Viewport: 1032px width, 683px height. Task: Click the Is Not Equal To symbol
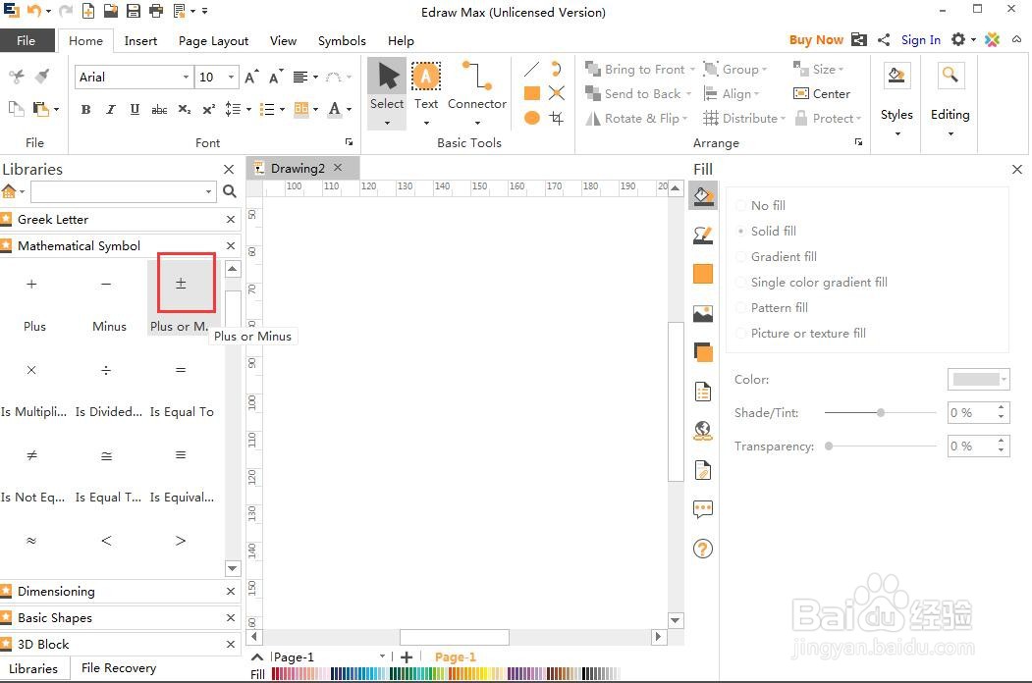(31, 455)
